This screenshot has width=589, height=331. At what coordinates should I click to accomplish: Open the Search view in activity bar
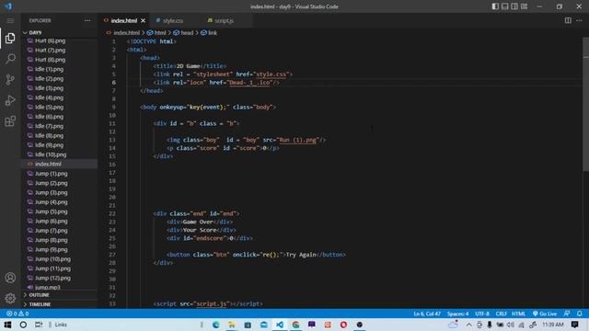10,59
